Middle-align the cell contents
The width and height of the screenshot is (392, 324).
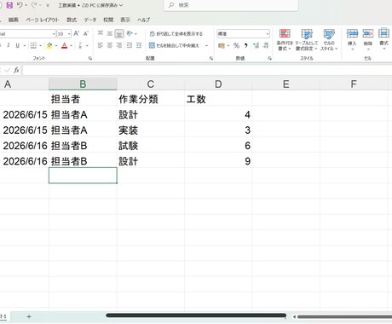(x=110, y=33)
